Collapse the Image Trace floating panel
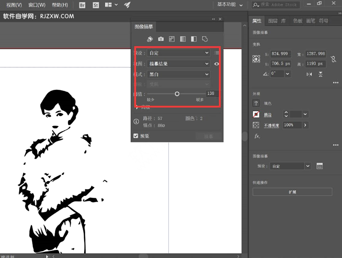 213,19
